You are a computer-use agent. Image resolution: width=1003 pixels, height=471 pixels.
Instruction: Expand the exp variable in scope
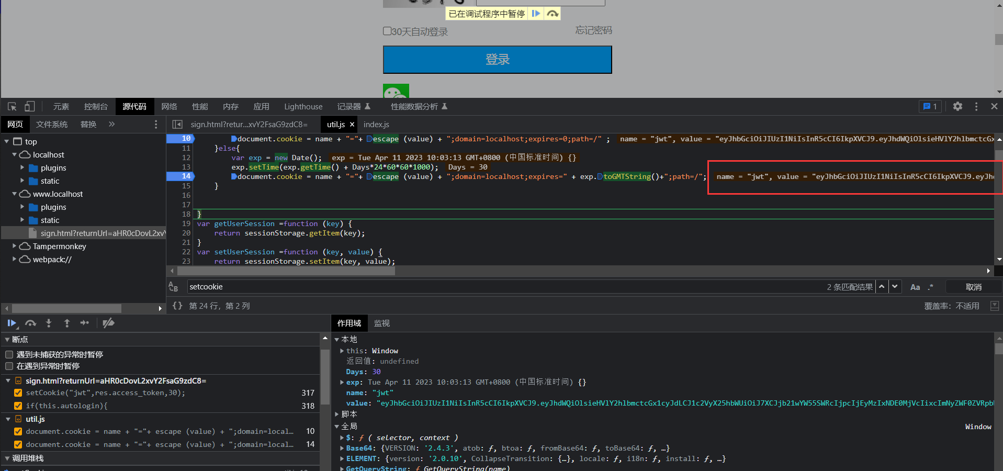(342, 383)
